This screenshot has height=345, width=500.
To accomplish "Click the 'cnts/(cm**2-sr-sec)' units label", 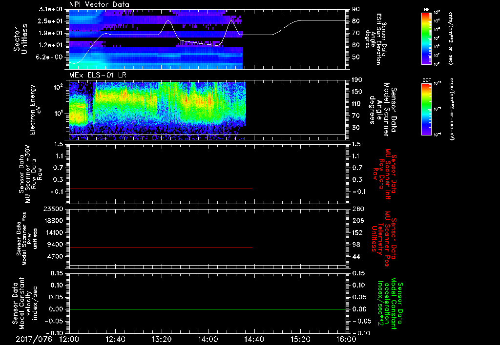I will tap(451, 38).
